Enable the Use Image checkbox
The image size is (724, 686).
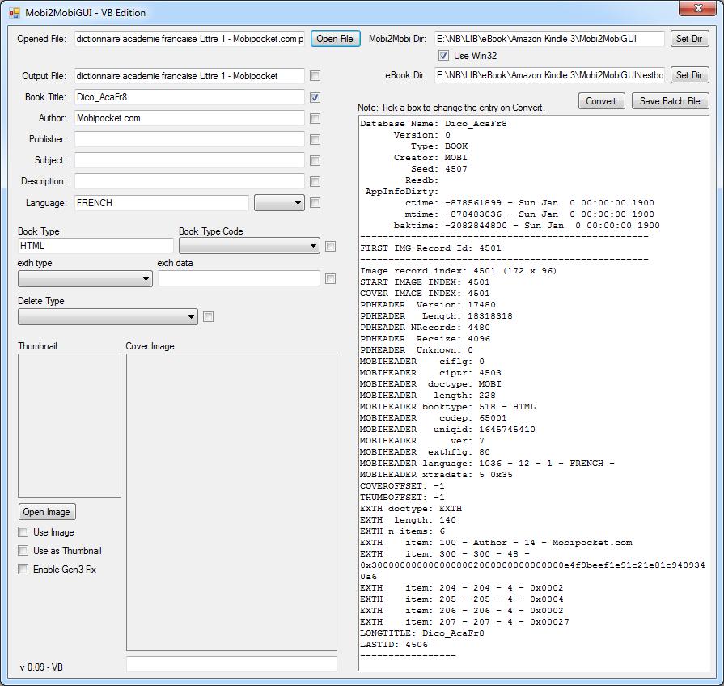(23, 532)
